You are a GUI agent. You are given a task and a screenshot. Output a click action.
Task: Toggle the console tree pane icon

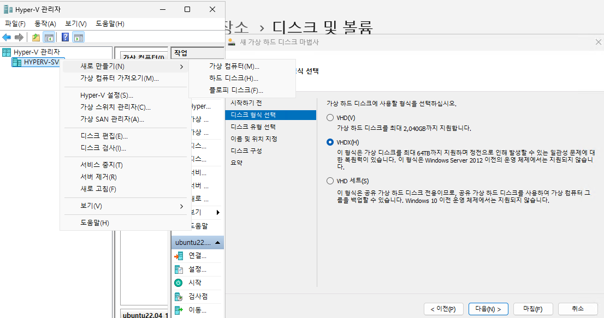tap(49, 37)
